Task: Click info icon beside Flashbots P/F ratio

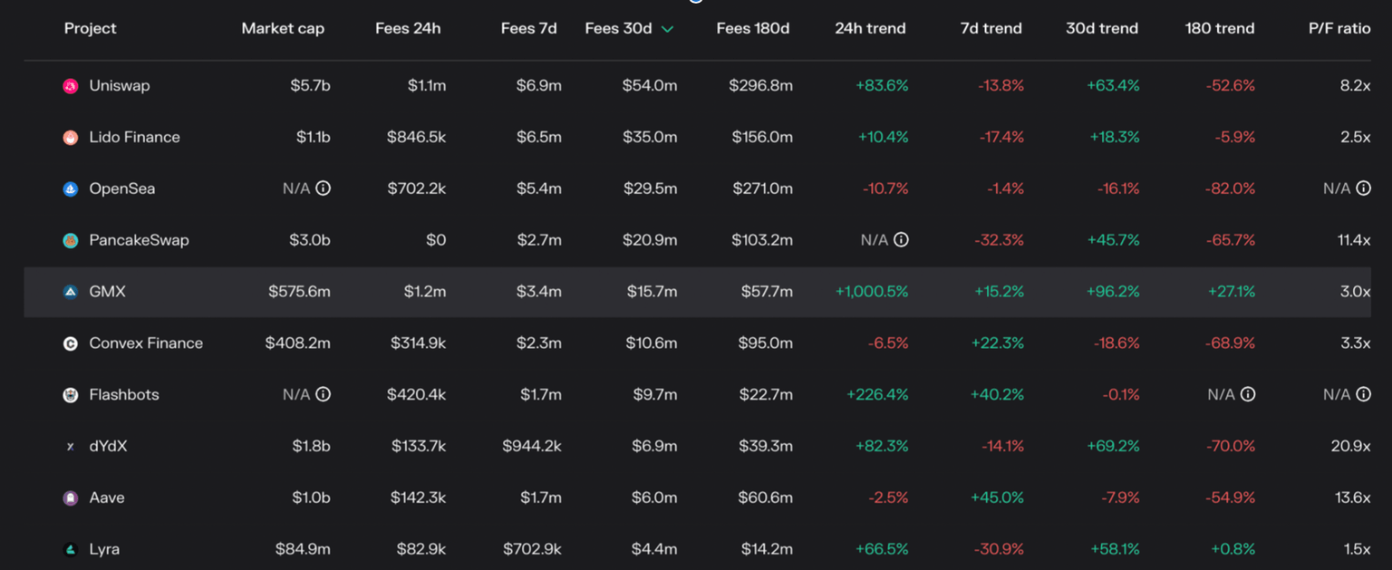Action: point(1364,394)
